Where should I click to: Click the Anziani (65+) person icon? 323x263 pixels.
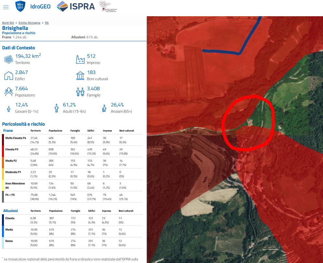104,108
